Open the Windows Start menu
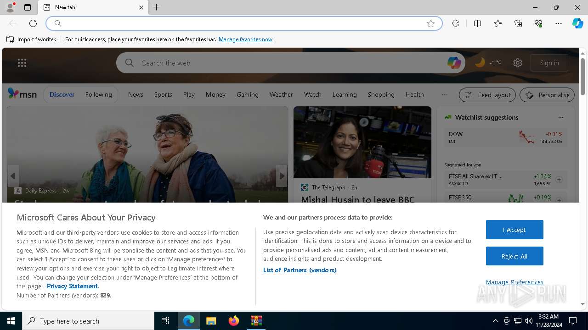588x330 pixels. click(x=11, y=321)
